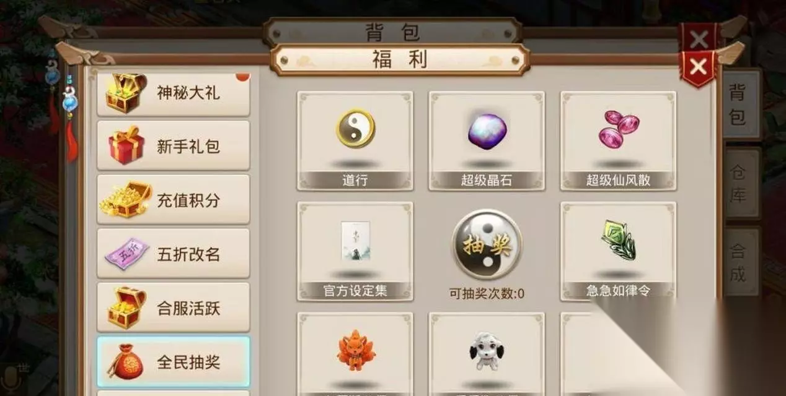Close the 背包 window behind
786x396 pixels.
(x=699, y=38)
